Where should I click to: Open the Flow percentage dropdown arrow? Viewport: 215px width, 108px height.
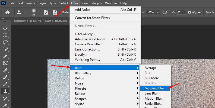pos(158,12)
